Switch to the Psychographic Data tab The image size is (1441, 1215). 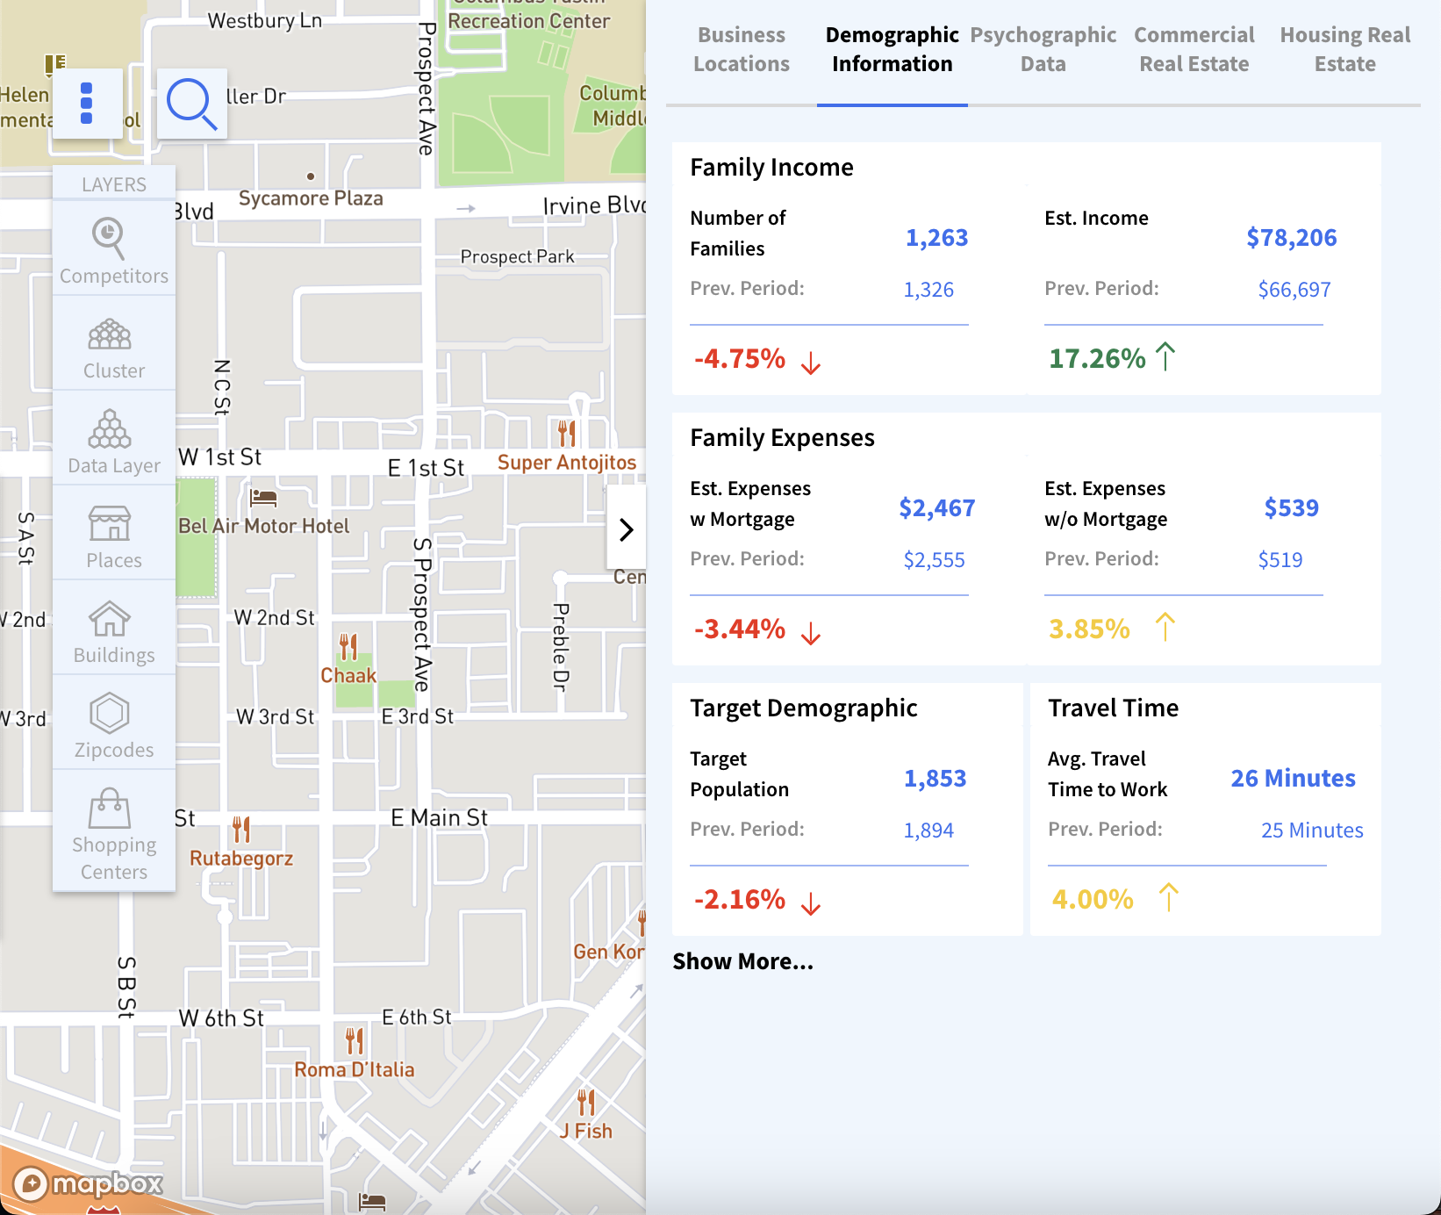[1043, 49]
